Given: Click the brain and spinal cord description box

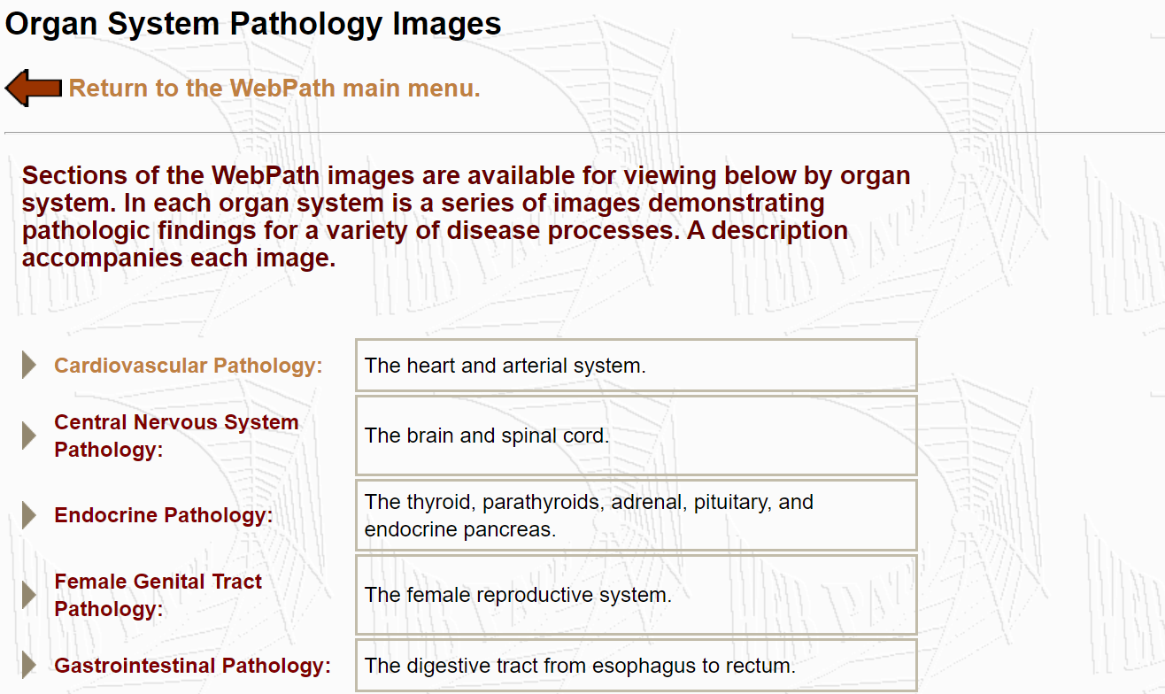Looking at the screenshot, I should pos(636,436).
